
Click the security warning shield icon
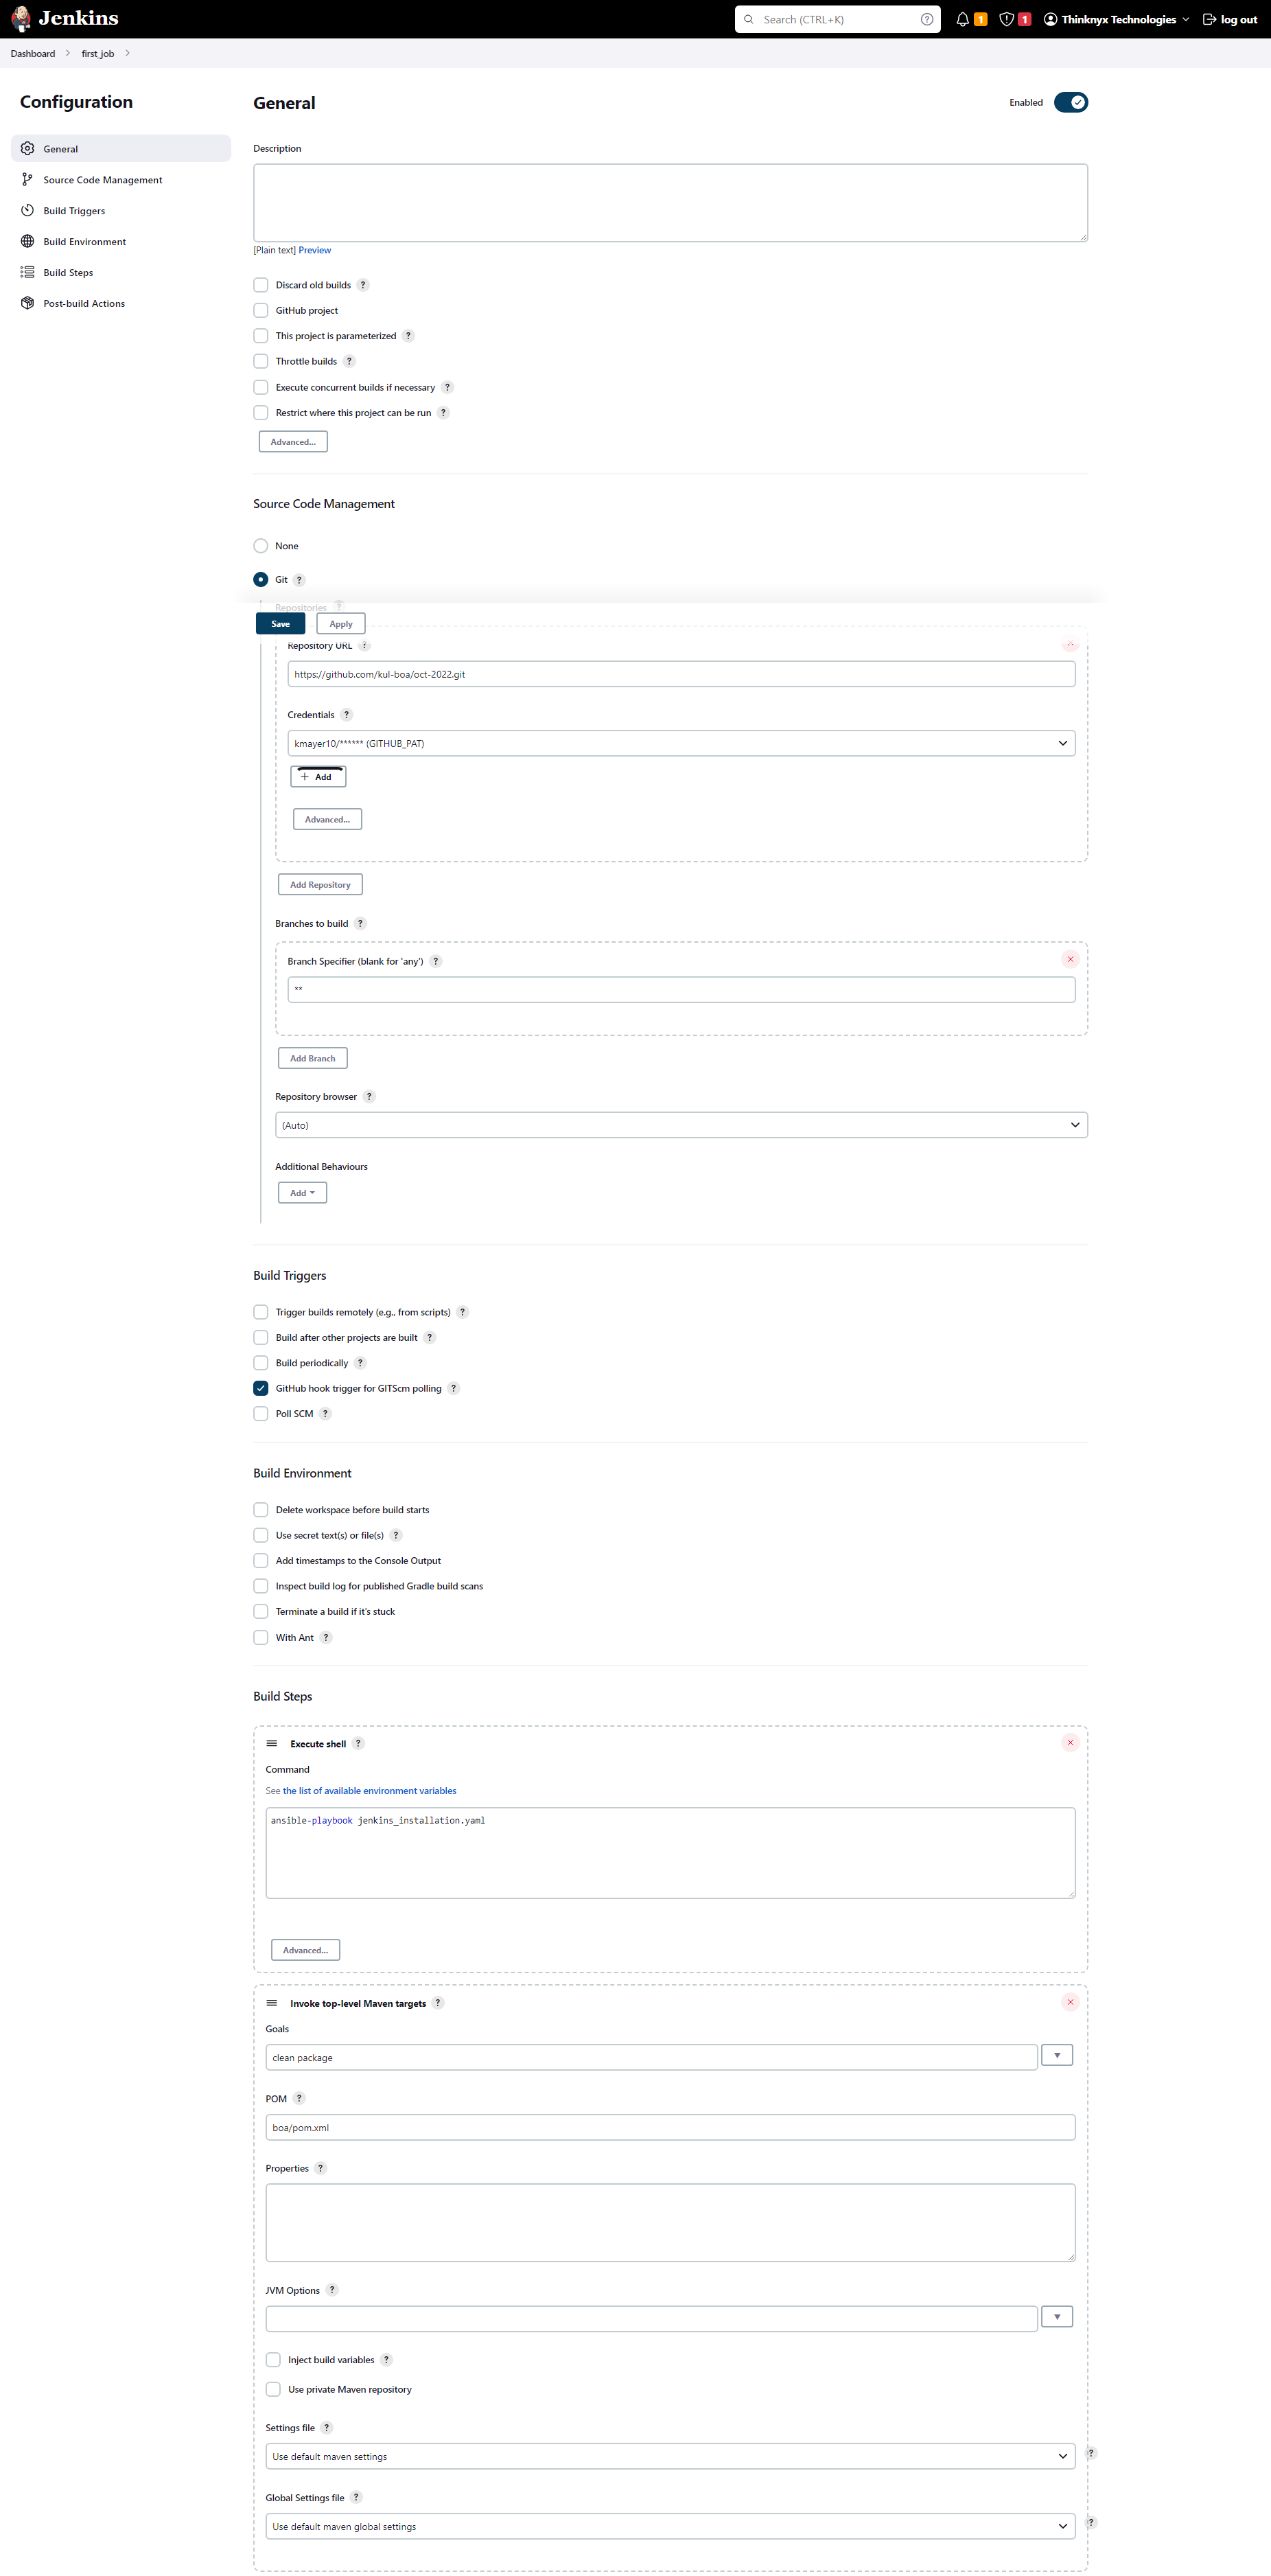[x=1006, y=18]
